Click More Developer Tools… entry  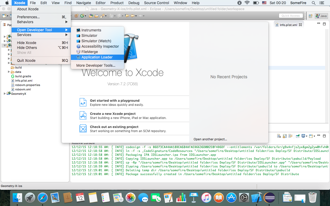coord(97,65)
